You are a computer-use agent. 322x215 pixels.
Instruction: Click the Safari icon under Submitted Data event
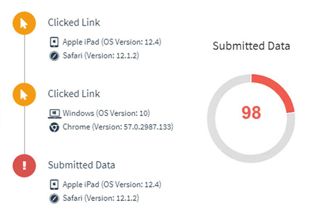(x=54, y=199)
